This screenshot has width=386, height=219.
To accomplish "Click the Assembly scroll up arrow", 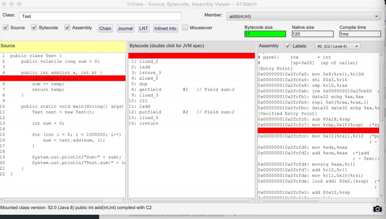I will click(x=381, y=55).
